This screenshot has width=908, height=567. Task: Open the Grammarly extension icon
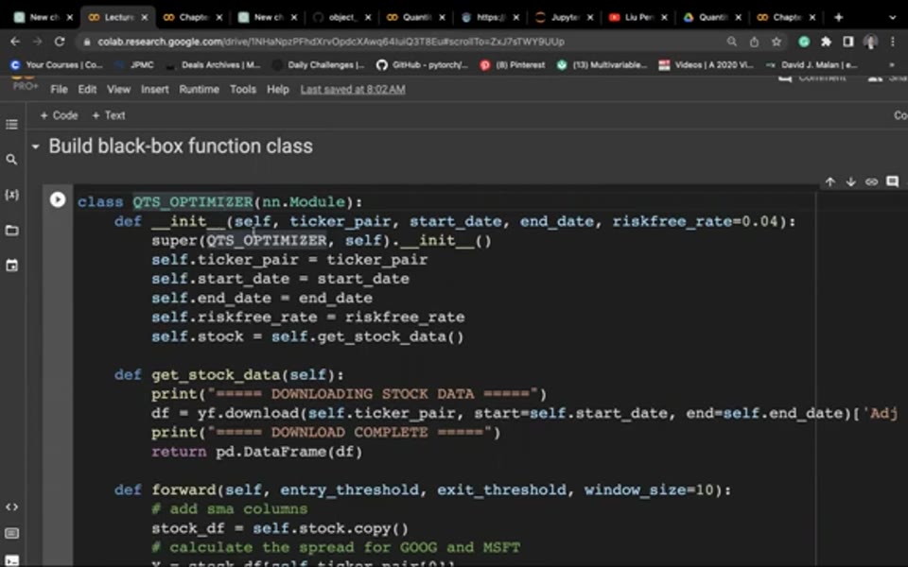click(x=804, y=42)
